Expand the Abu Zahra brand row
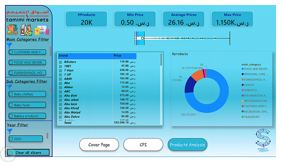The image size is (281, 162). (x=61, y=117)
